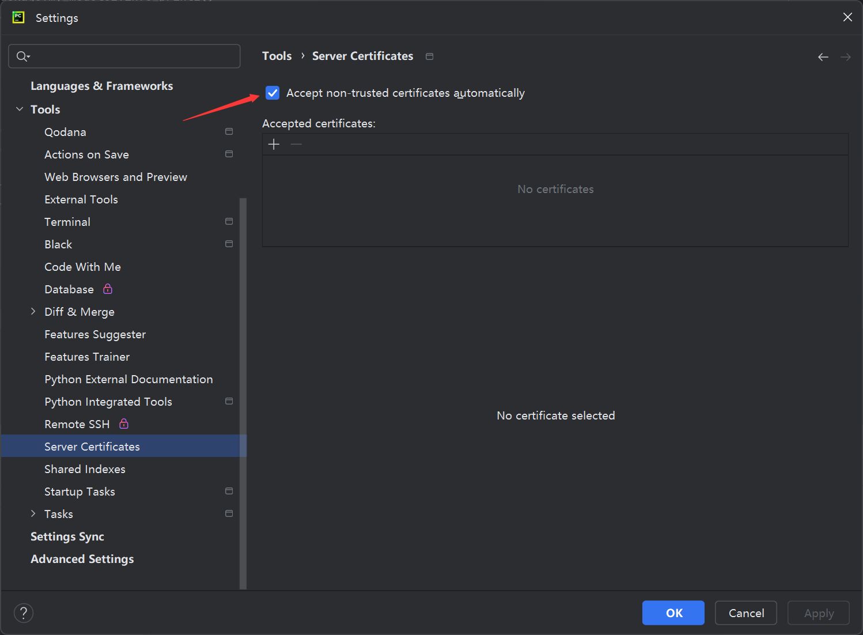Viewport: 863px width, 635px height.
Task: Click project-level icon beside Server Certificates title
Action: [x=429, y=56]
